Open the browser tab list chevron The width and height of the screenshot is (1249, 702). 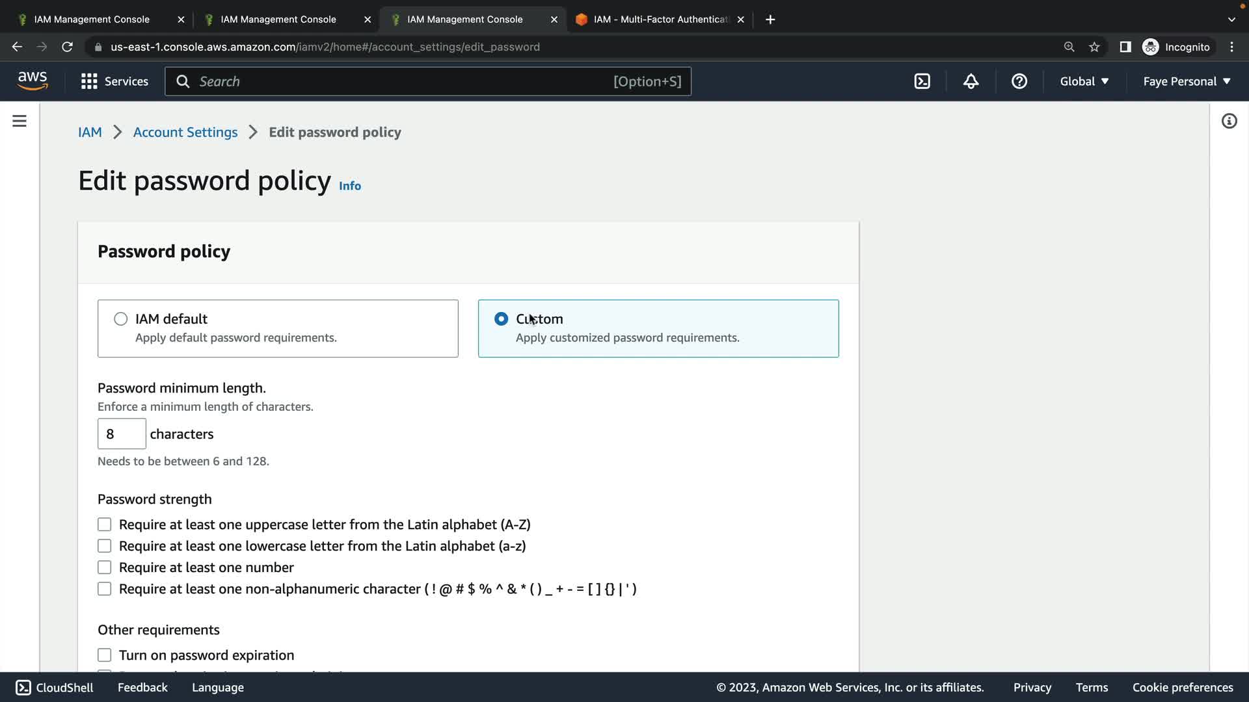click(1231, 19)
